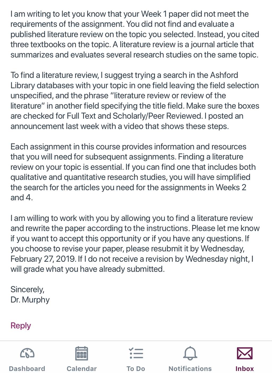Click the "Dr. Murphy" signature
Viewport: 272px width, 373px height.
click(30, 300)
